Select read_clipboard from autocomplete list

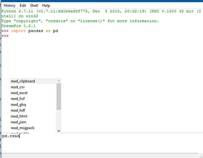pos(33,81)
